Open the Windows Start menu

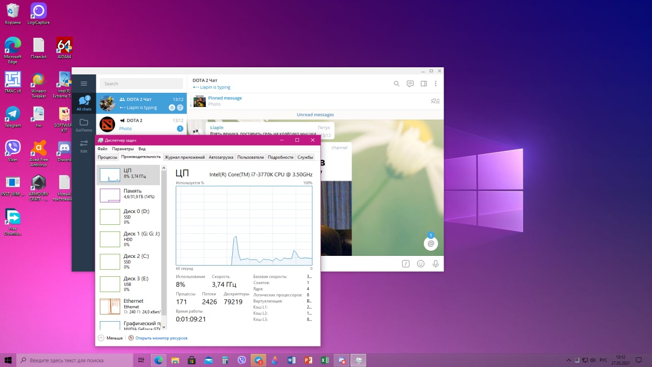coord(8,360)
